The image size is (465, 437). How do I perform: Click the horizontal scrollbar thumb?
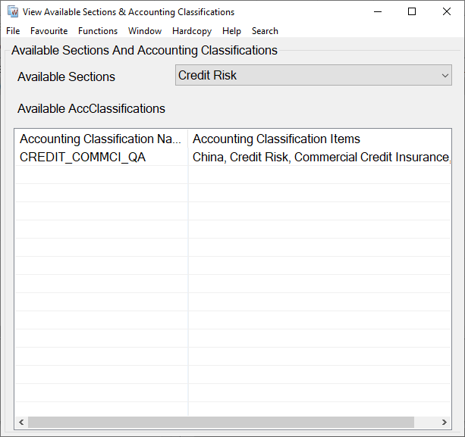point(221,422)
